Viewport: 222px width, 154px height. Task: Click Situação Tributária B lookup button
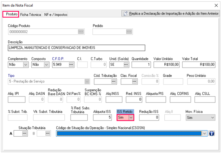pos(48,133)
